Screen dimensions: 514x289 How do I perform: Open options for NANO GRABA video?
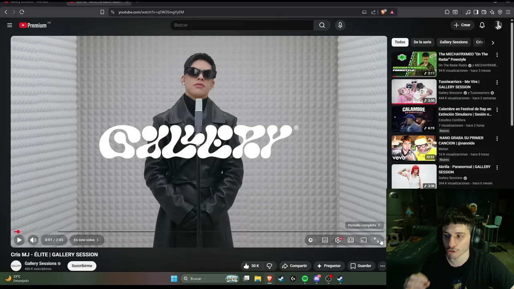coord(497,139)
